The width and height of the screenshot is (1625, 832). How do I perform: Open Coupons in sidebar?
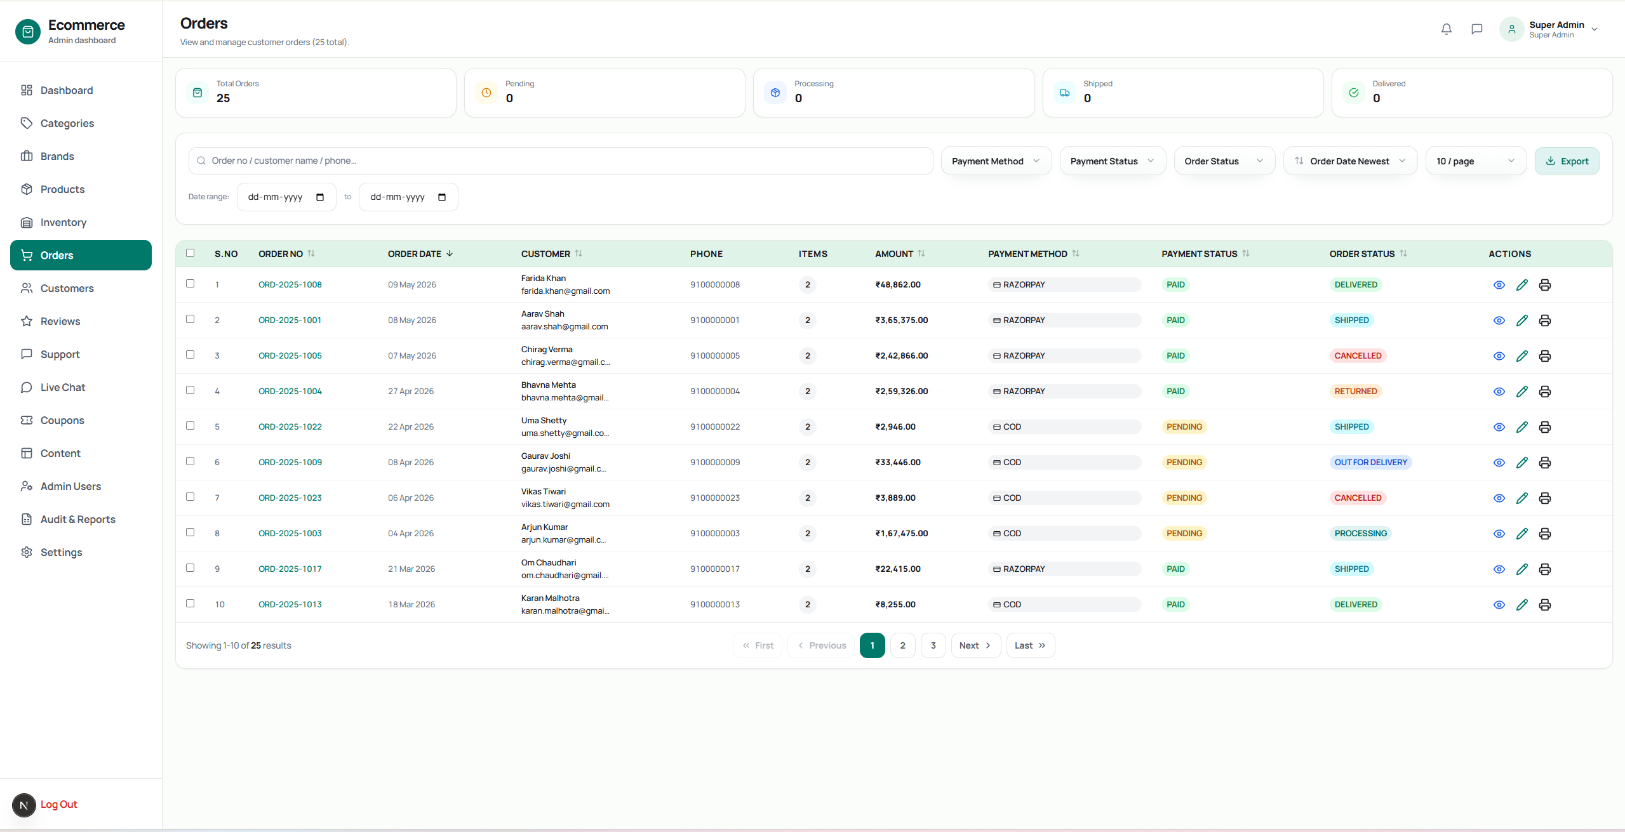pos(81,420)
